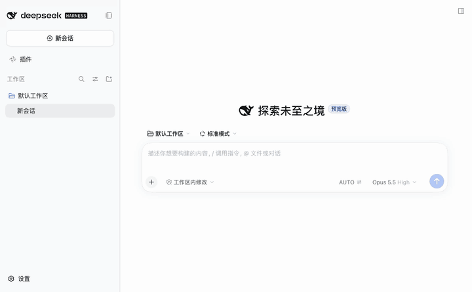This screenshot has height=292, width=472.
Task: Open the Opus 5.5 High model dropdown
Action: click(395, 182)
